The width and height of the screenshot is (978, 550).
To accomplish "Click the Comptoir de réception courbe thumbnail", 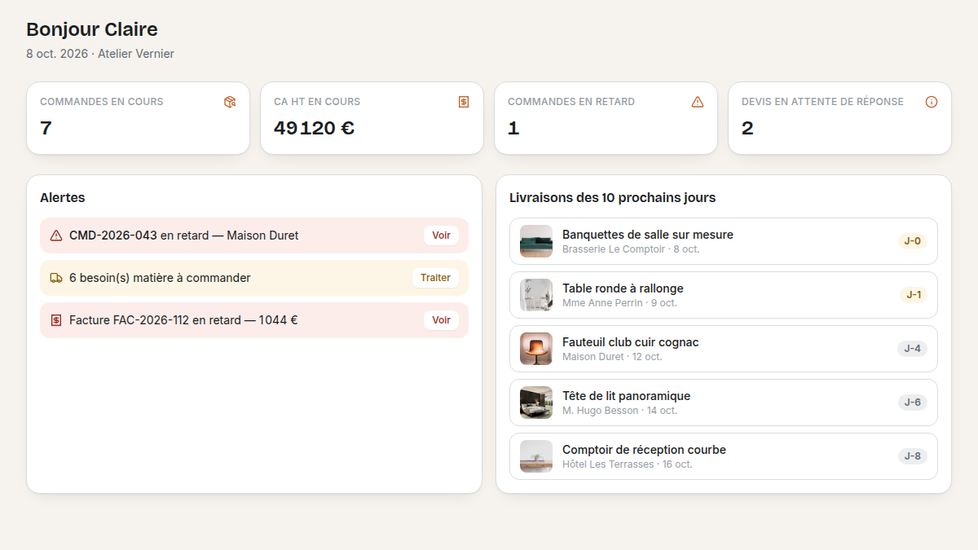I will point(536,456).
